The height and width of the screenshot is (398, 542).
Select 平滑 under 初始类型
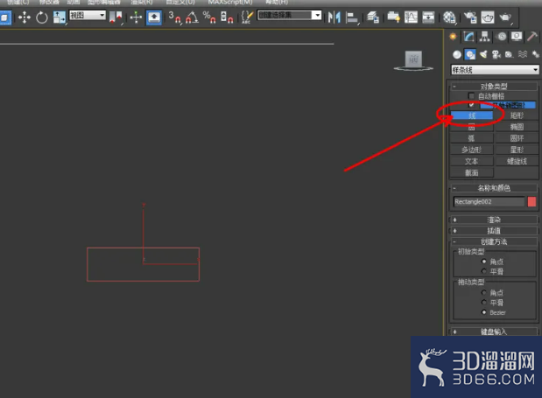coord(484,271)
